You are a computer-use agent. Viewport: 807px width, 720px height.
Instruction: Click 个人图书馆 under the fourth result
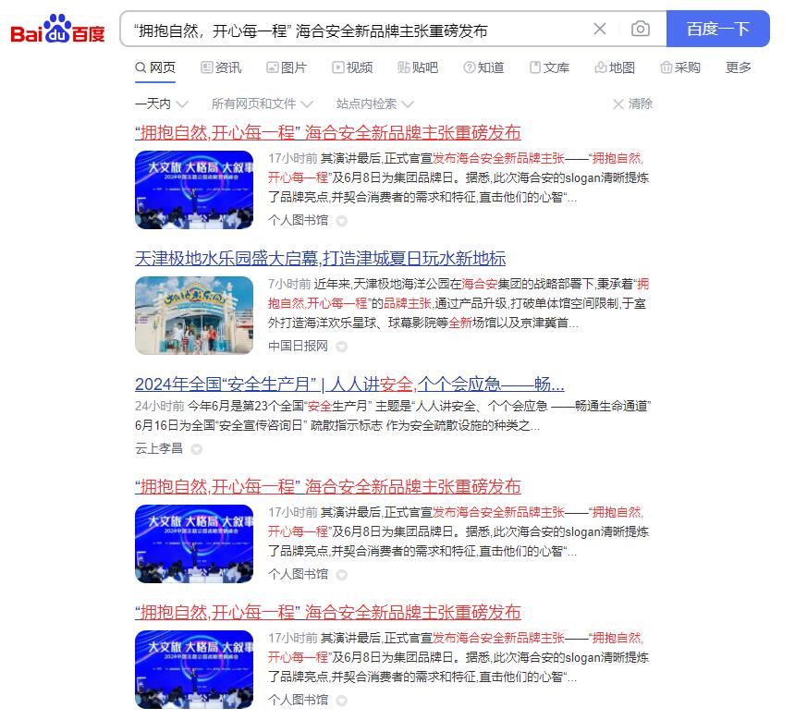(x=298, y=574)
